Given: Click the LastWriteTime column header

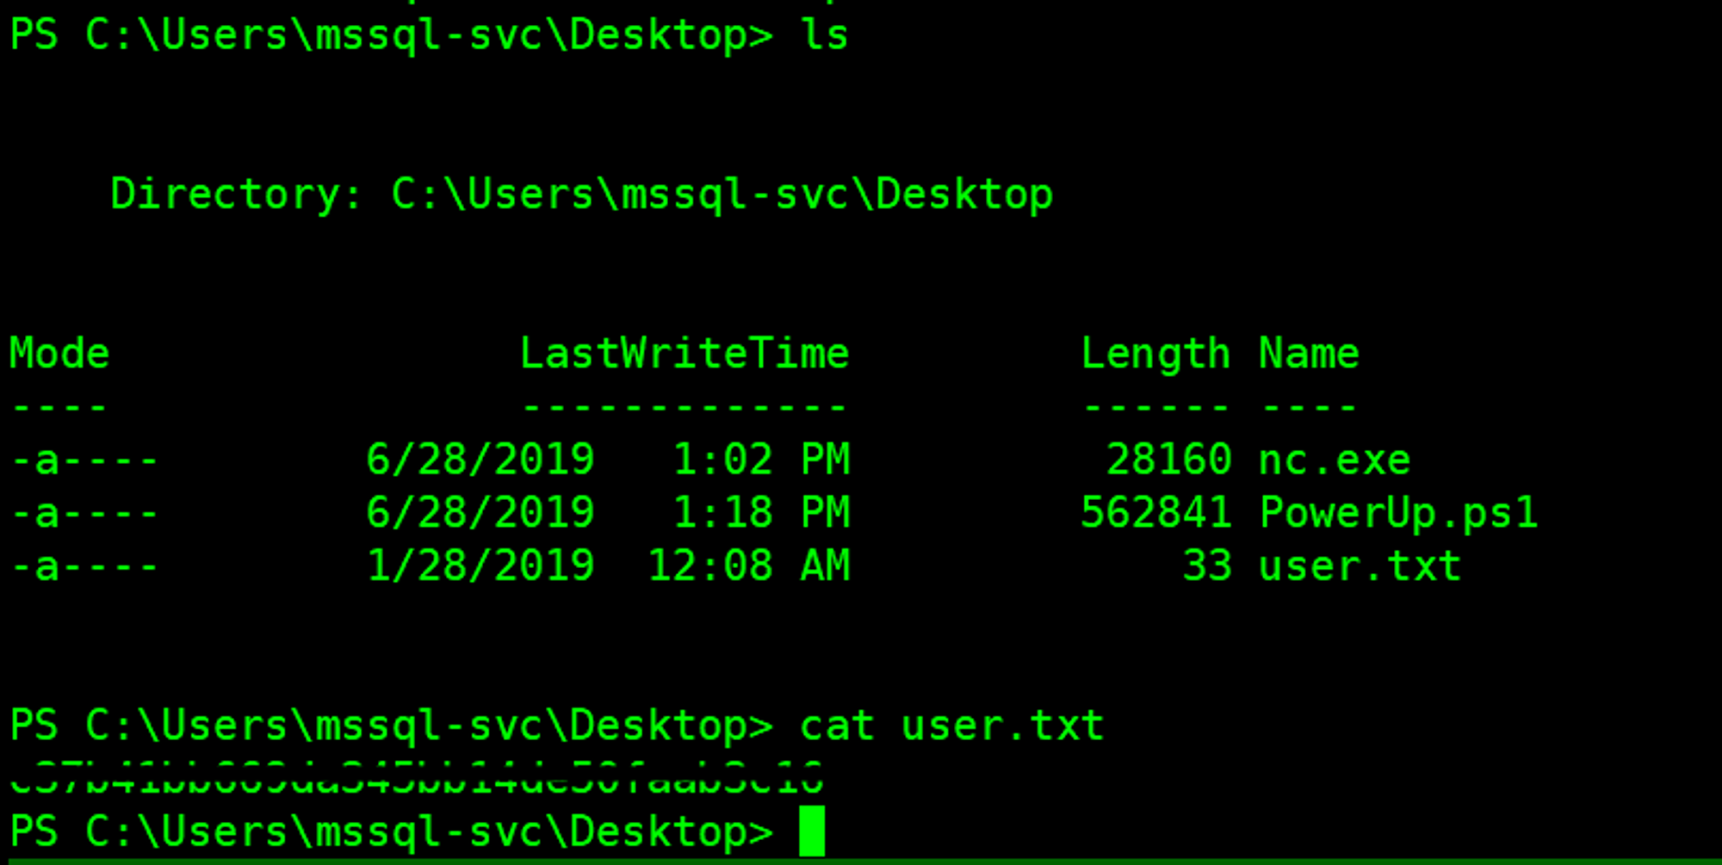Looking at the screenshot, I should (684, 354).
